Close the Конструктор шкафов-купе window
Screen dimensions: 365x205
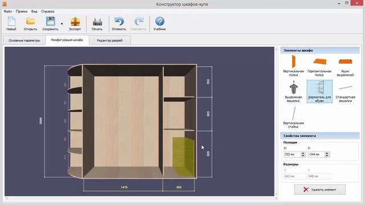tap(358, 3)
